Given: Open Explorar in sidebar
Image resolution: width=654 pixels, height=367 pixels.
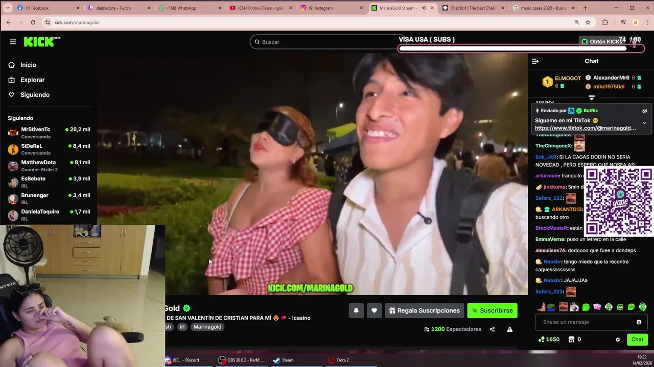Looking at the screenshot, I should pyautogui.click(x=32, y=80).
